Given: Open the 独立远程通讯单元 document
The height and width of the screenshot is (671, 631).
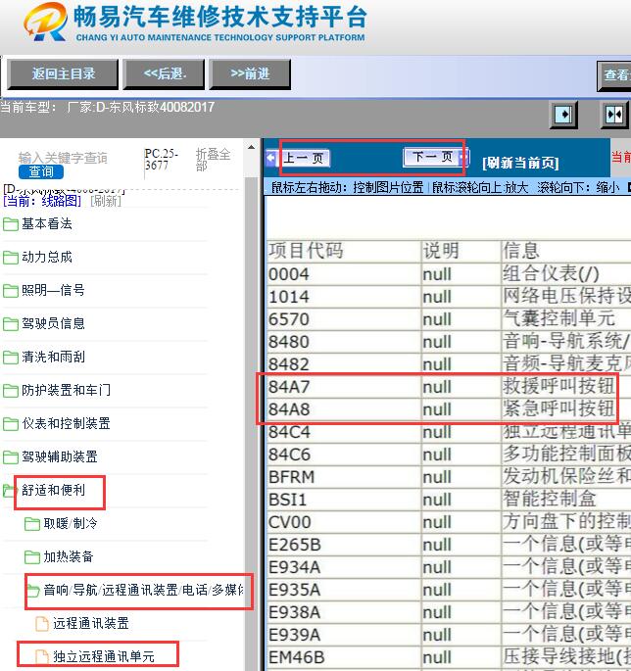Looking at the screenshot, I should click(x=95, y=657).
